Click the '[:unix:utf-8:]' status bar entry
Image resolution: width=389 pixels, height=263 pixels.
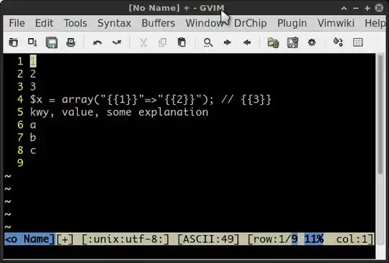pyautogui.click(x=125, y=239)
